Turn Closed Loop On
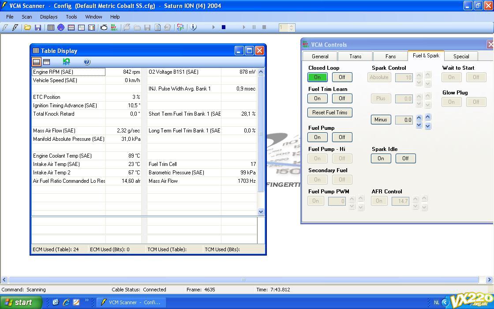 [317, 77]
